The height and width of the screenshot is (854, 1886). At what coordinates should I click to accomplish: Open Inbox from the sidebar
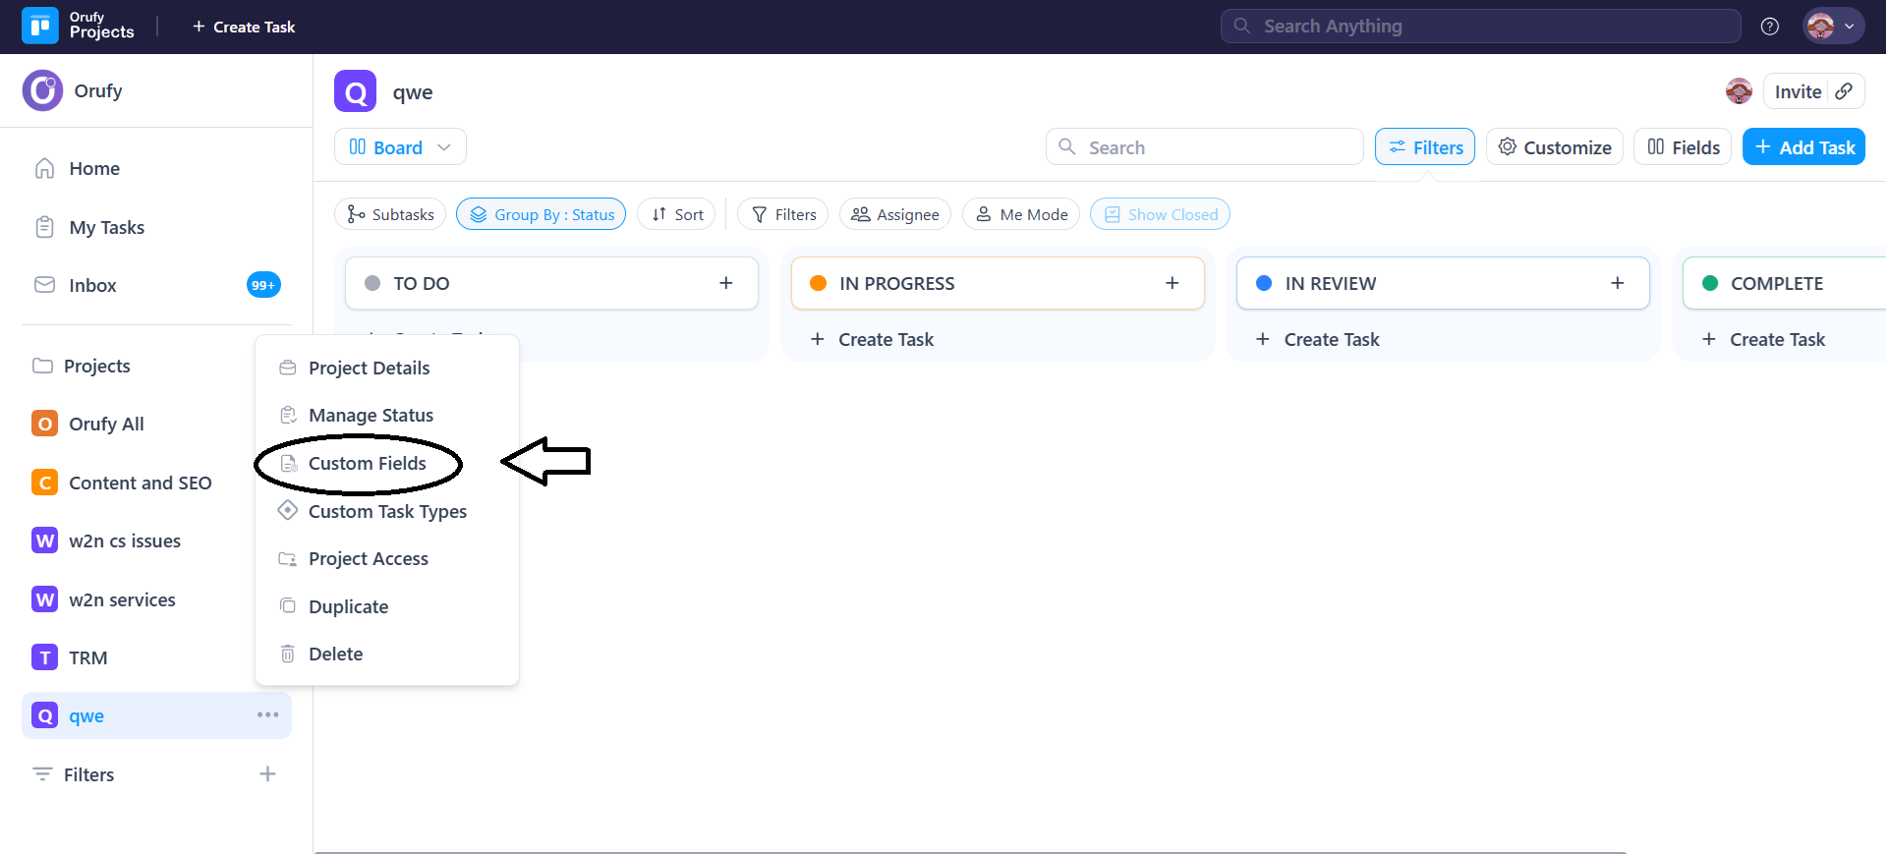[93, 285]
